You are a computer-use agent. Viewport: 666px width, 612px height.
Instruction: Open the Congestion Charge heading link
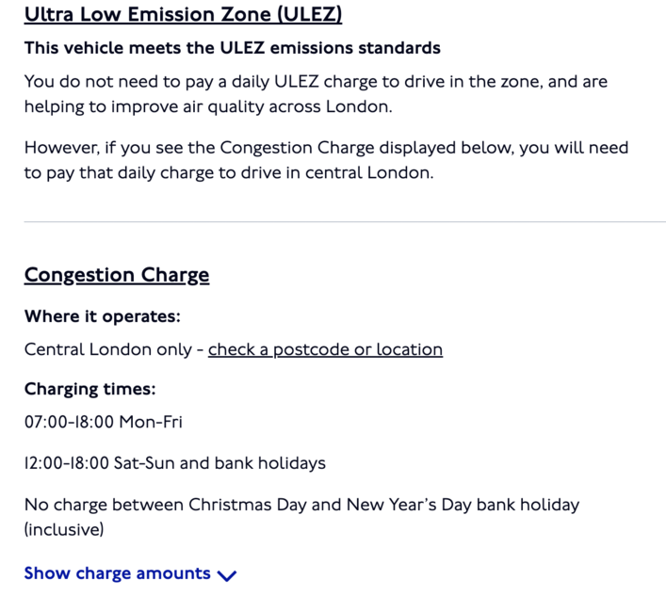tap(117, 275)
